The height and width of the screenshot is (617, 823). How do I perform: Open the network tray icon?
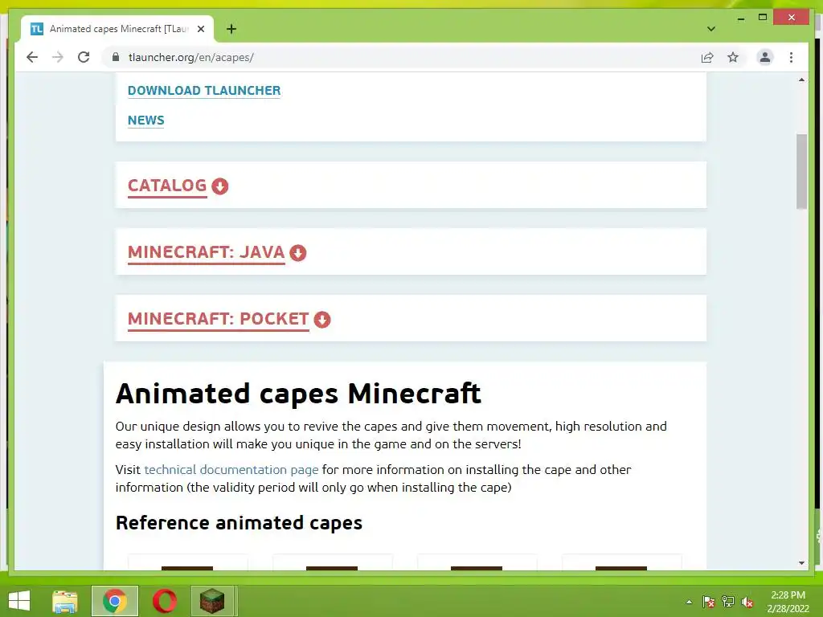(x=728, y=602)
